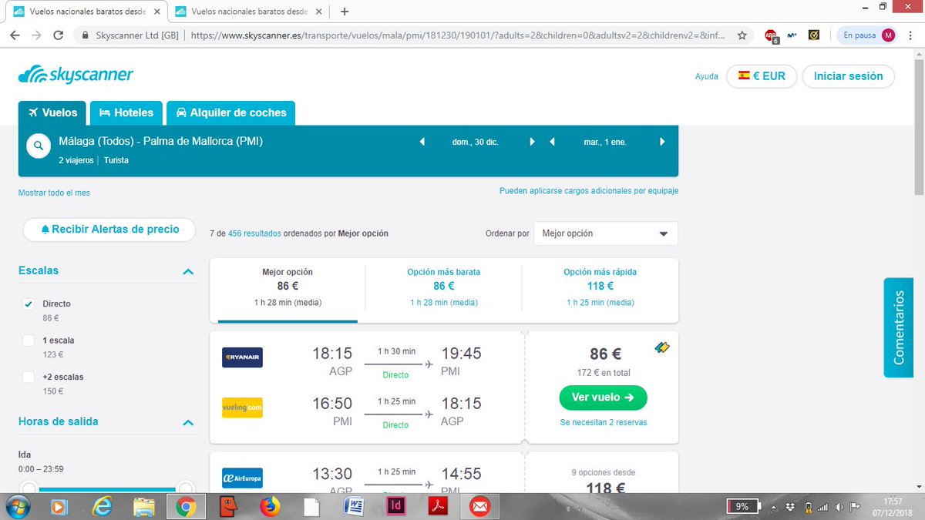Open a new browser tab with plus
The height and width of the screenshot is (520, 925).
pyautogui.click(x=345, y=12)
